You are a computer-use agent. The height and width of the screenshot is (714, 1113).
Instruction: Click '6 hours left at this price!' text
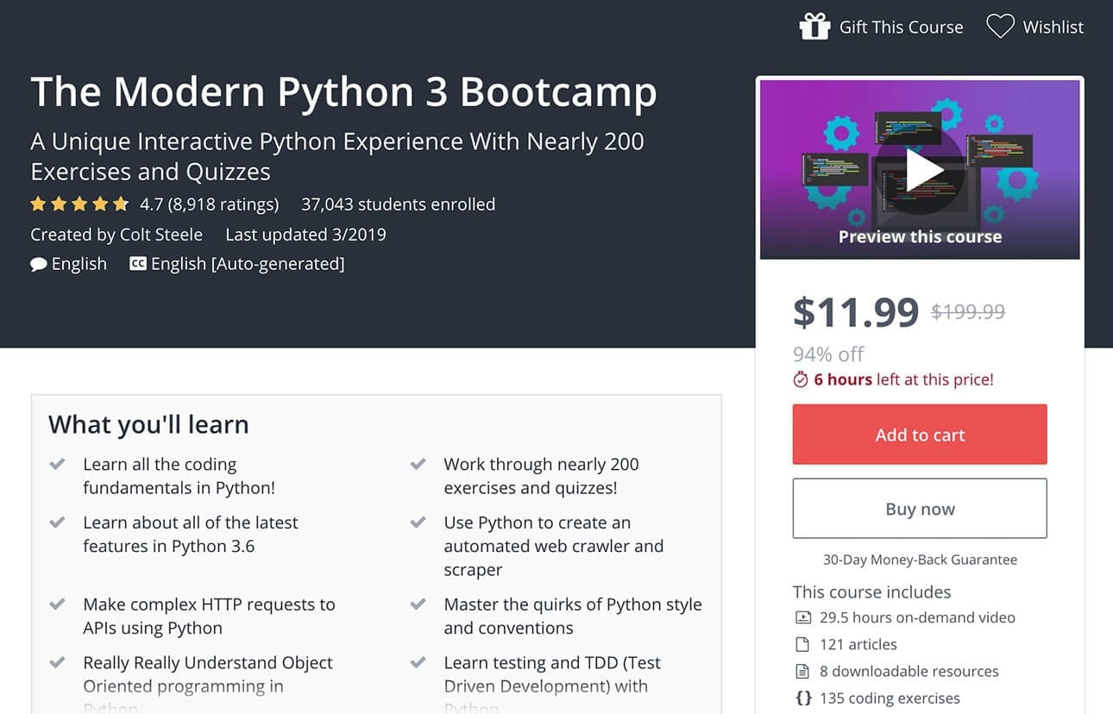pyautogui.click(x=903, y=379)
